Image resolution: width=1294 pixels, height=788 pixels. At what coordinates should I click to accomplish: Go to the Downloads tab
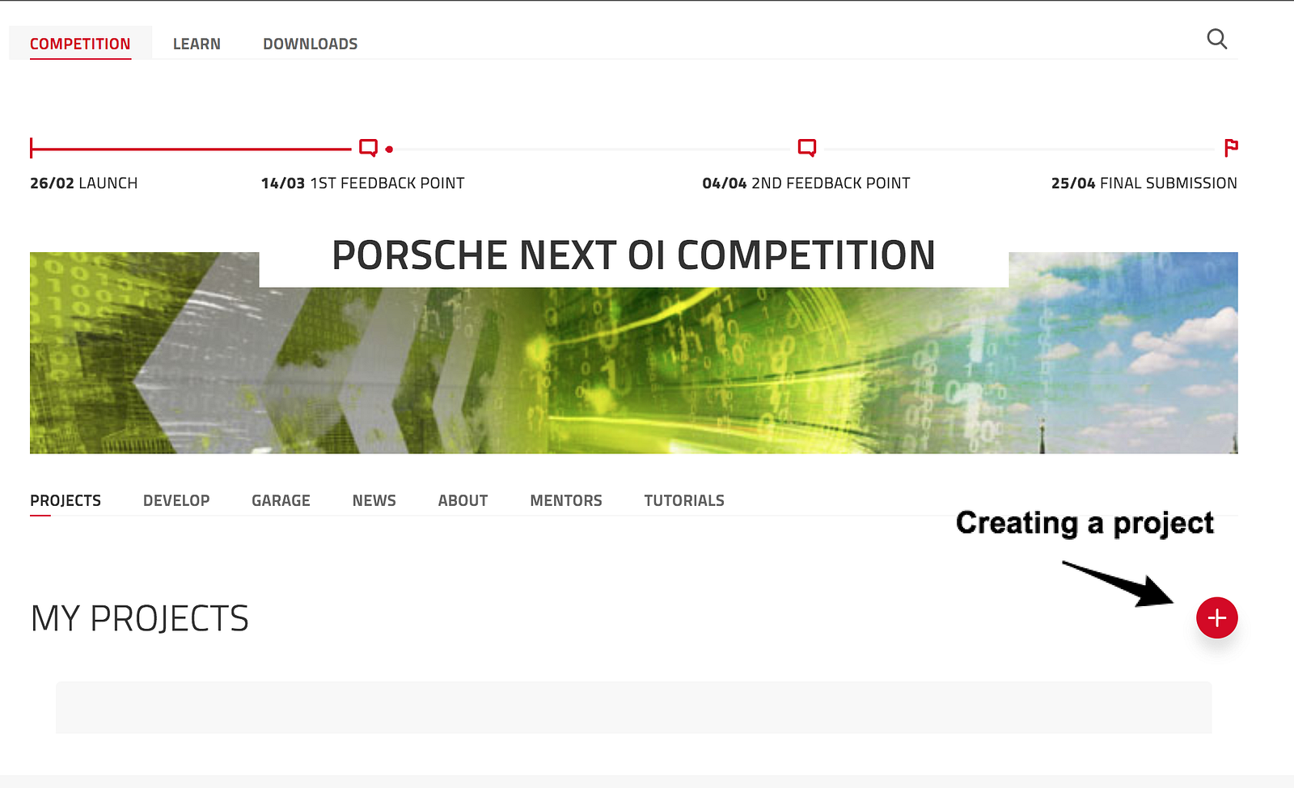(x=310, y=44)
